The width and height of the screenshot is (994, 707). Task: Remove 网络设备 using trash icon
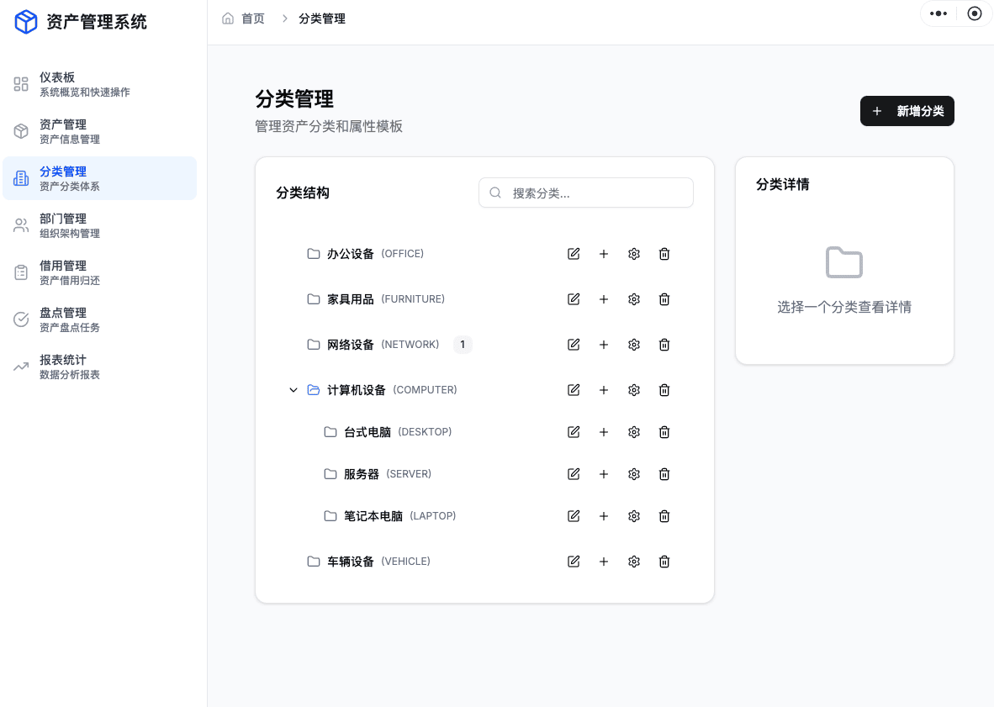[664, 345]
